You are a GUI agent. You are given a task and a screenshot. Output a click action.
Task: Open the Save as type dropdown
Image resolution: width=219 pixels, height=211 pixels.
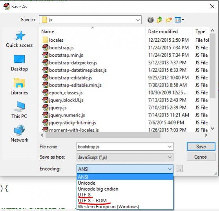(x=125, y=157)
